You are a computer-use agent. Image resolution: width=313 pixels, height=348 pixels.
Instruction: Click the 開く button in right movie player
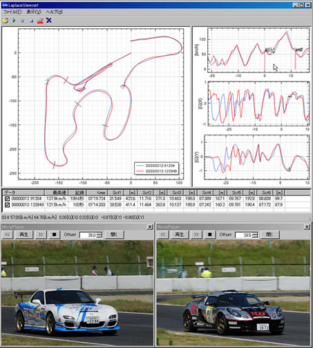270,235
